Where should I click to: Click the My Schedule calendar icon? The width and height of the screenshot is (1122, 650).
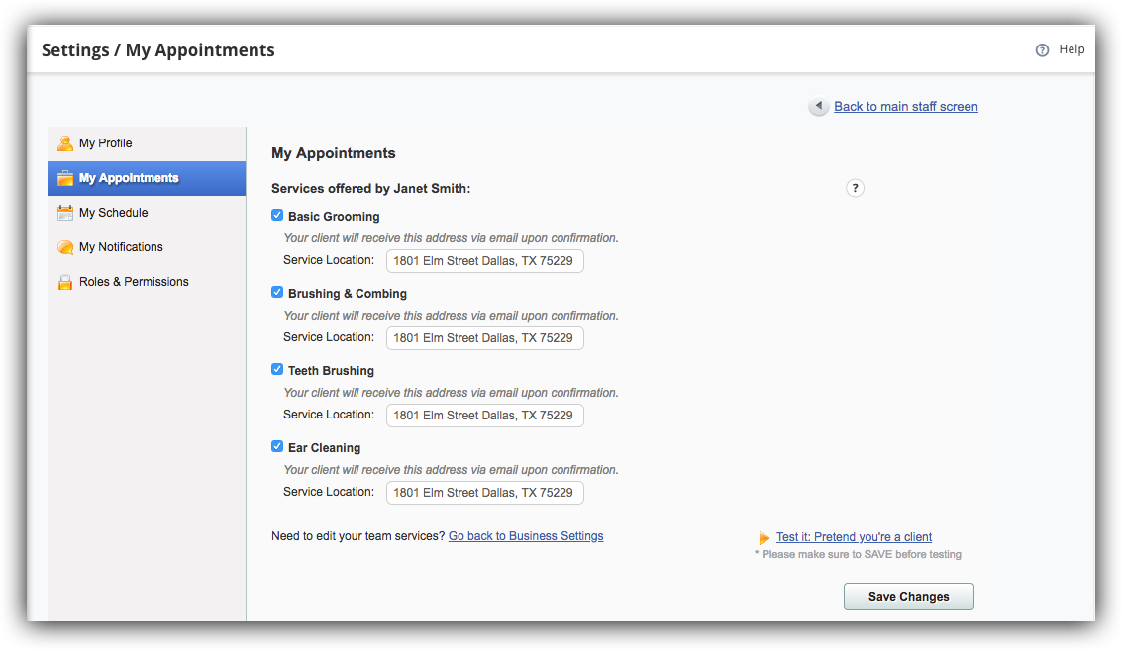point(65,213)
